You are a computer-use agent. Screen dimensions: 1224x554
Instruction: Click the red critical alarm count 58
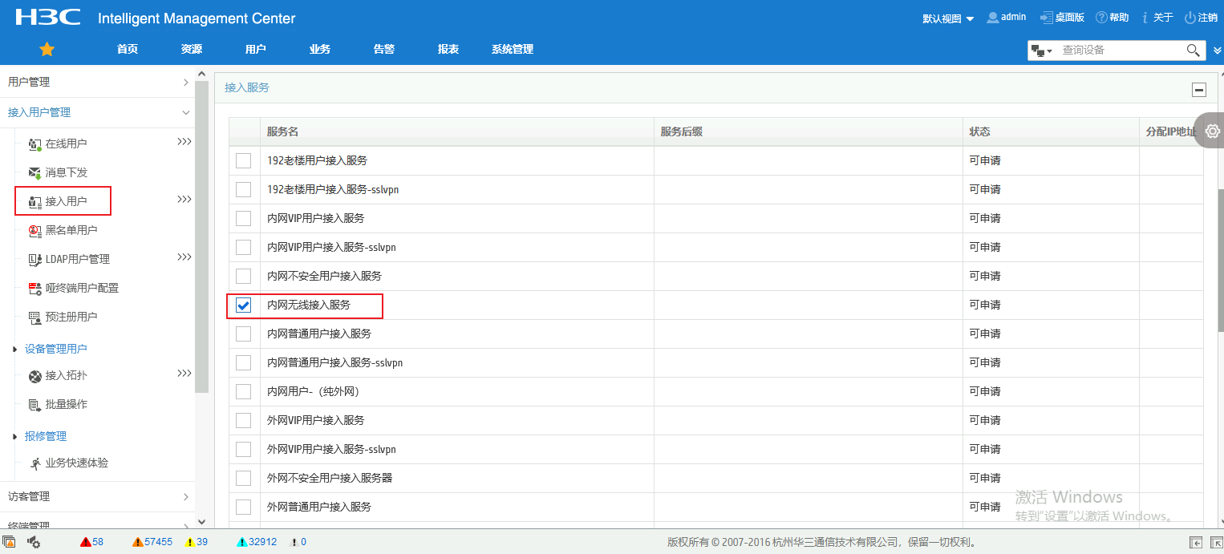[x=98, y=542]
